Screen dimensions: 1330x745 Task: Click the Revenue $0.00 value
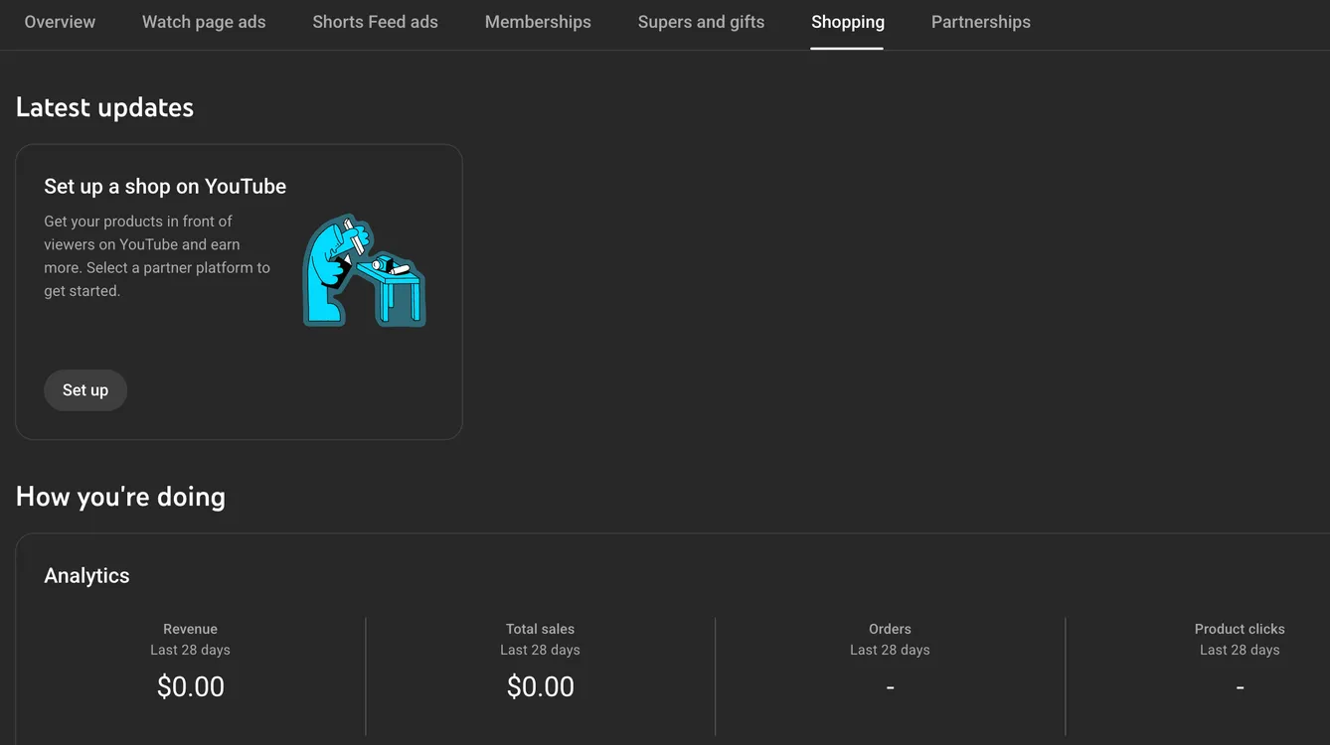pyautogui.click(x=191, y=686)
